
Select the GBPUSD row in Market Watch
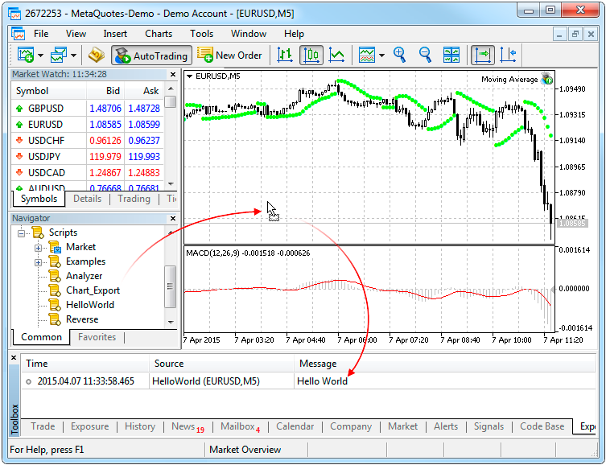tap(88, 109)
